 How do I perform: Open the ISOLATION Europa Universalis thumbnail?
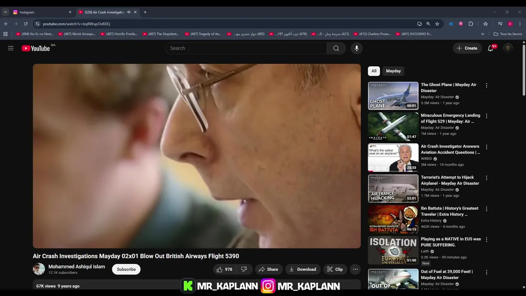click(393, 250)
